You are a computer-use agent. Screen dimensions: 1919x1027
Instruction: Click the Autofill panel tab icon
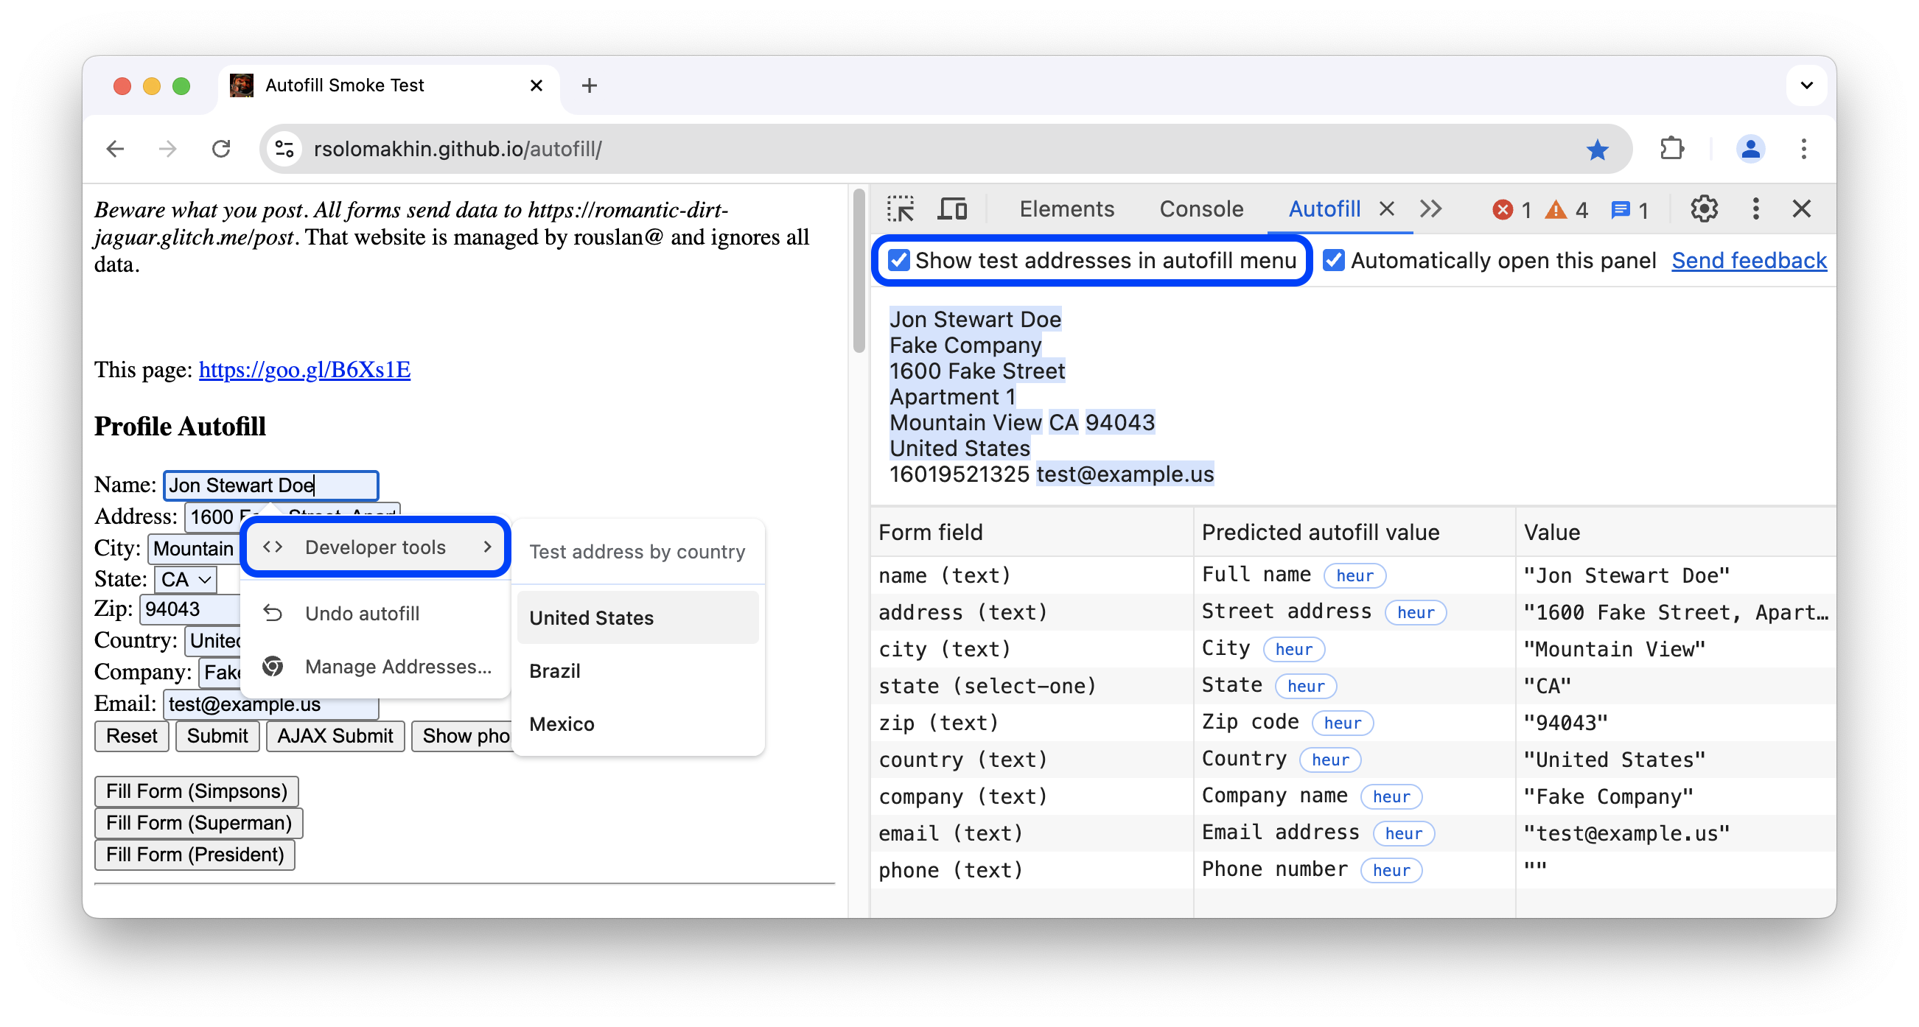[1325, 207]
